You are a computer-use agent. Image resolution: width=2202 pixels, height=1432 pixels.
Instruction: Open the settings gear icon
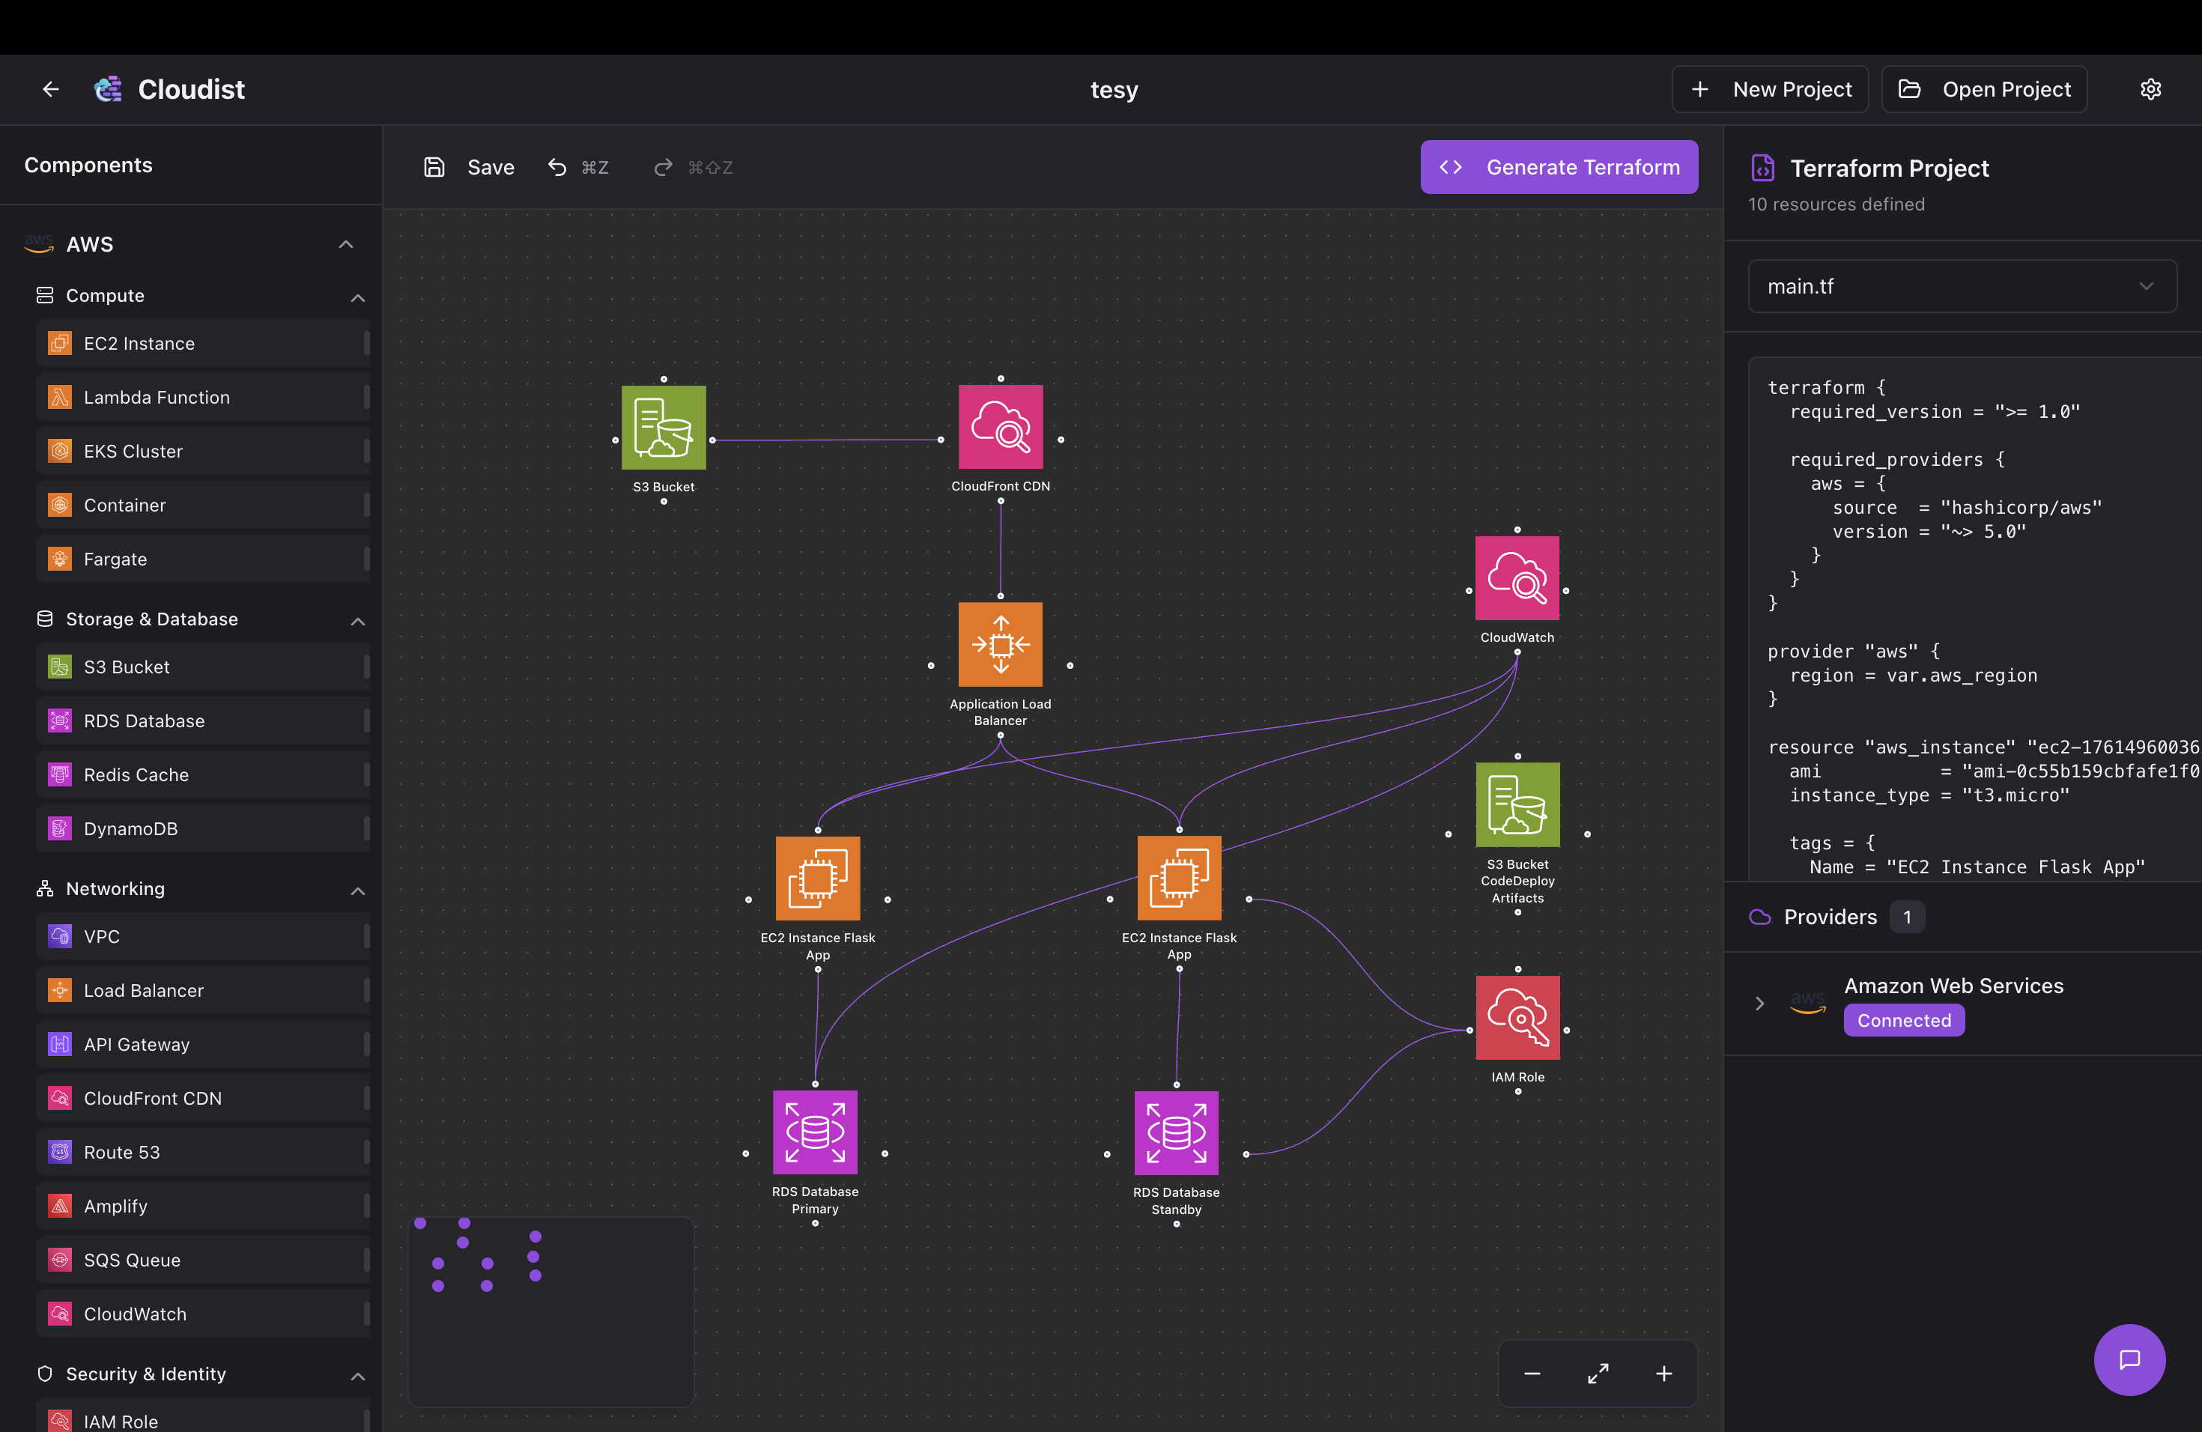pyautogui.click(x=2150, y=89)
